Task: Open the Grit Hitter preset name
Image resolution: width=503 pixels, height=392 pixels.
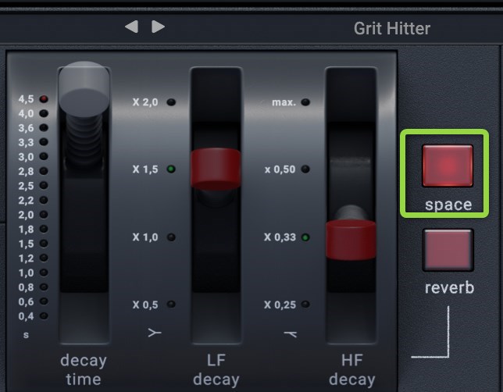Action: [391, 29]
